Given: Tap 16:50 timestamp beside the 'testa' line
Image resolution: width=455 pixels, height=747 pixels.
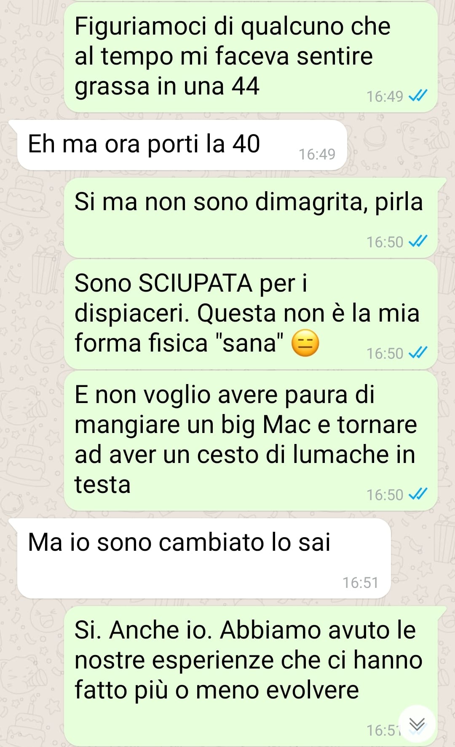Looking at the screenshot, I should tap(385, 495).
